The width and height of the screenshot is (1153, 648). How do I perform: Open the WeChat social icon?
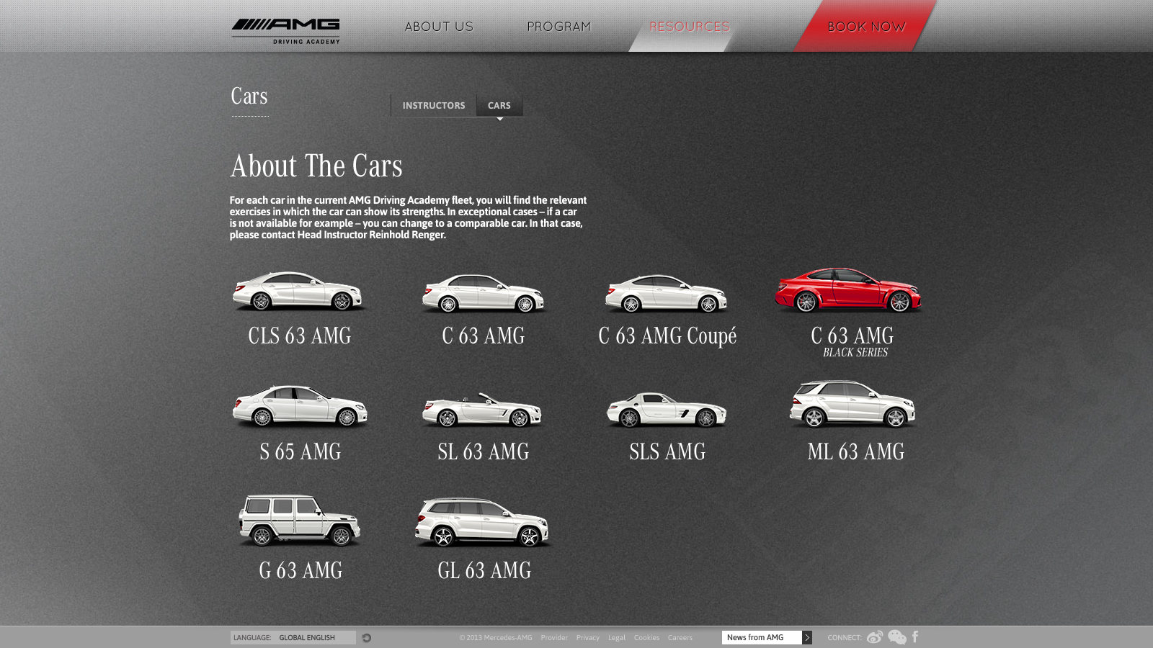[897, 637]
